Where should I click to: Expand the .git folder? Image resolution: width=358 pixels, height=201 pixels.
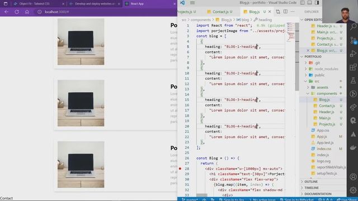pos(306,63)
